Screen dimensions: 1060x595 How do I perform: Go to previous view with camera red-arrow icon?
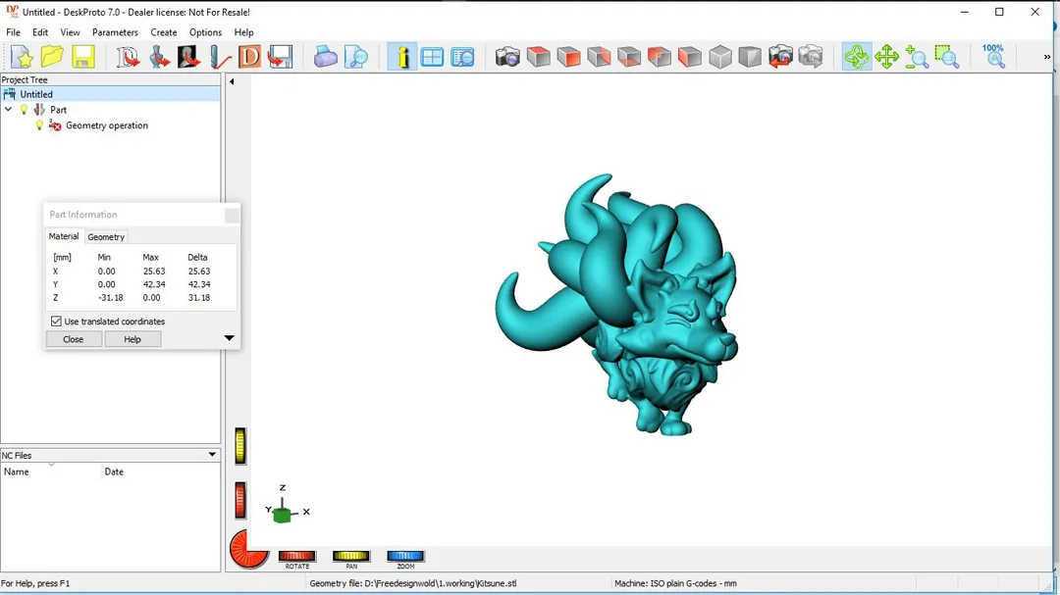pos(780,57)
